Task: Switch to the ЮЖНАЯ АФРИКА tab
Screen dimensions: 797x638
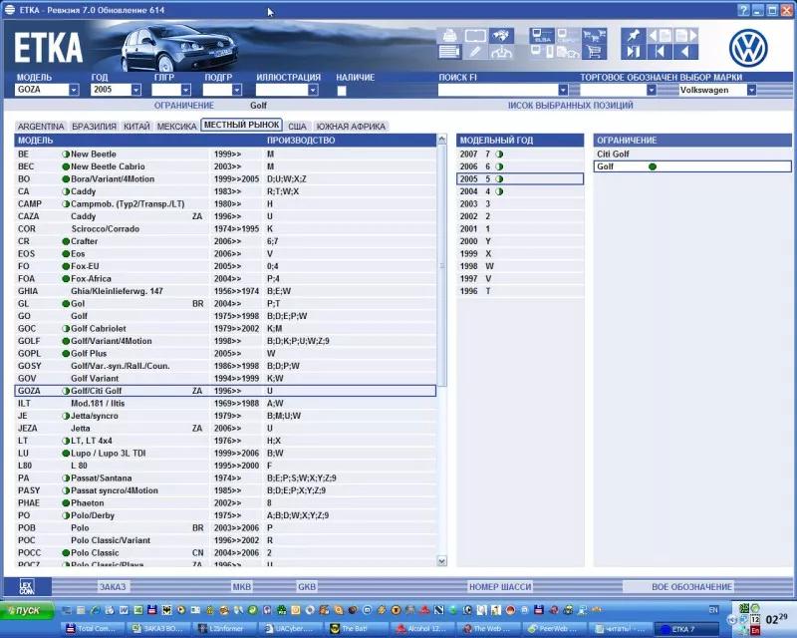Action: (x=351, y=127)
